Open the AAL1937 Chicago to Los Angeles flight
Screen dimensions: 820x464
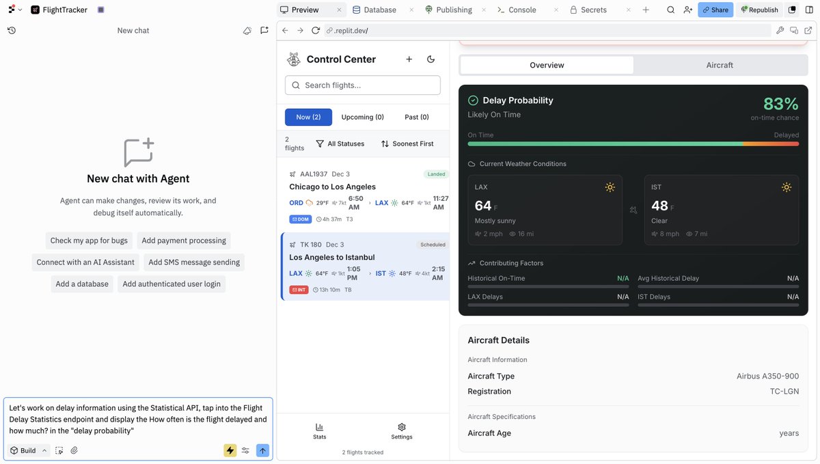click(364, 196)
